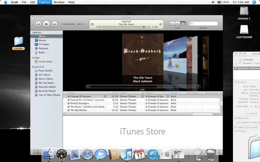Click the Previous track rewind button
Image resolution: width=260 pixels, height=162 pixels.
(38, 24)
